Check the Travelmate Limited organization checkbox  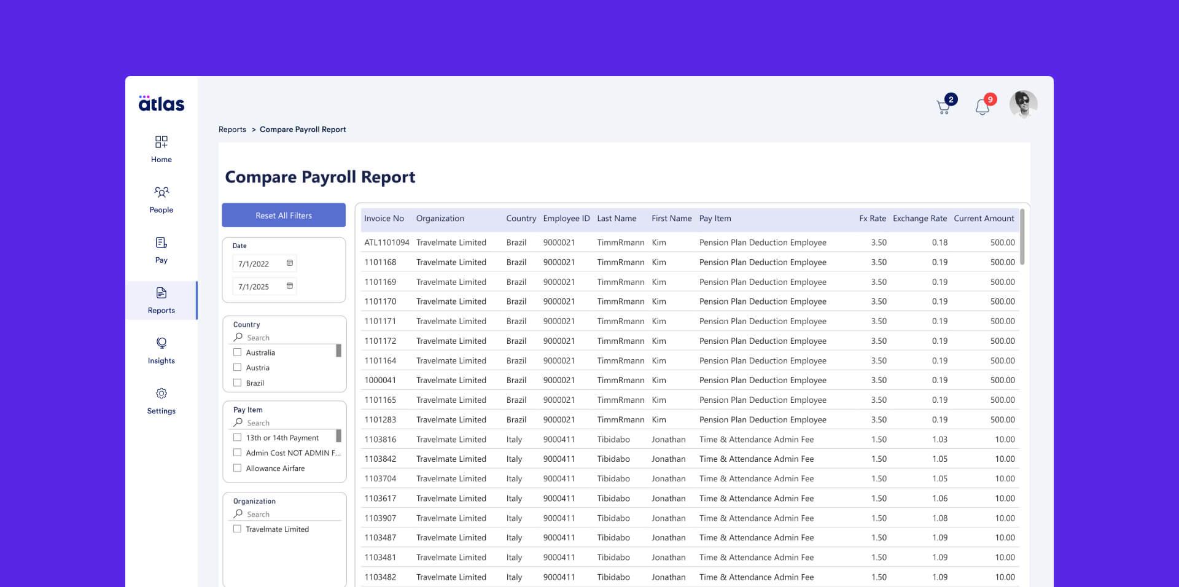[238, 529]
